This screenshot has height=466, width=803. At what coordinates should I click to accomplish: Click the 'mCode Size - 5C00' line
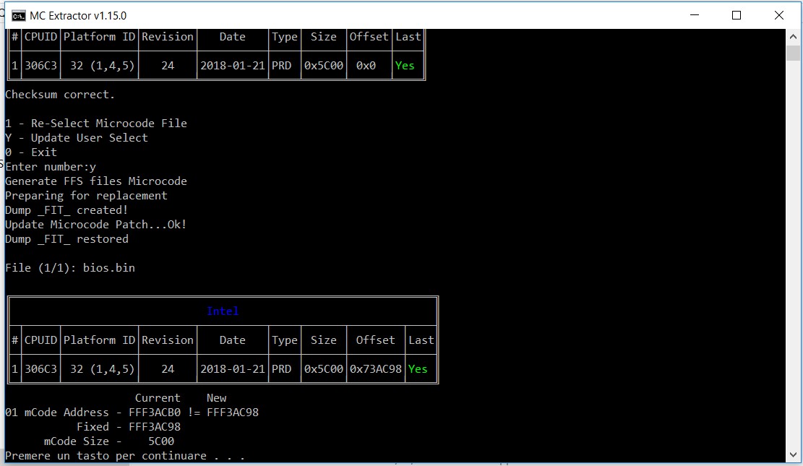pos(109,441)
